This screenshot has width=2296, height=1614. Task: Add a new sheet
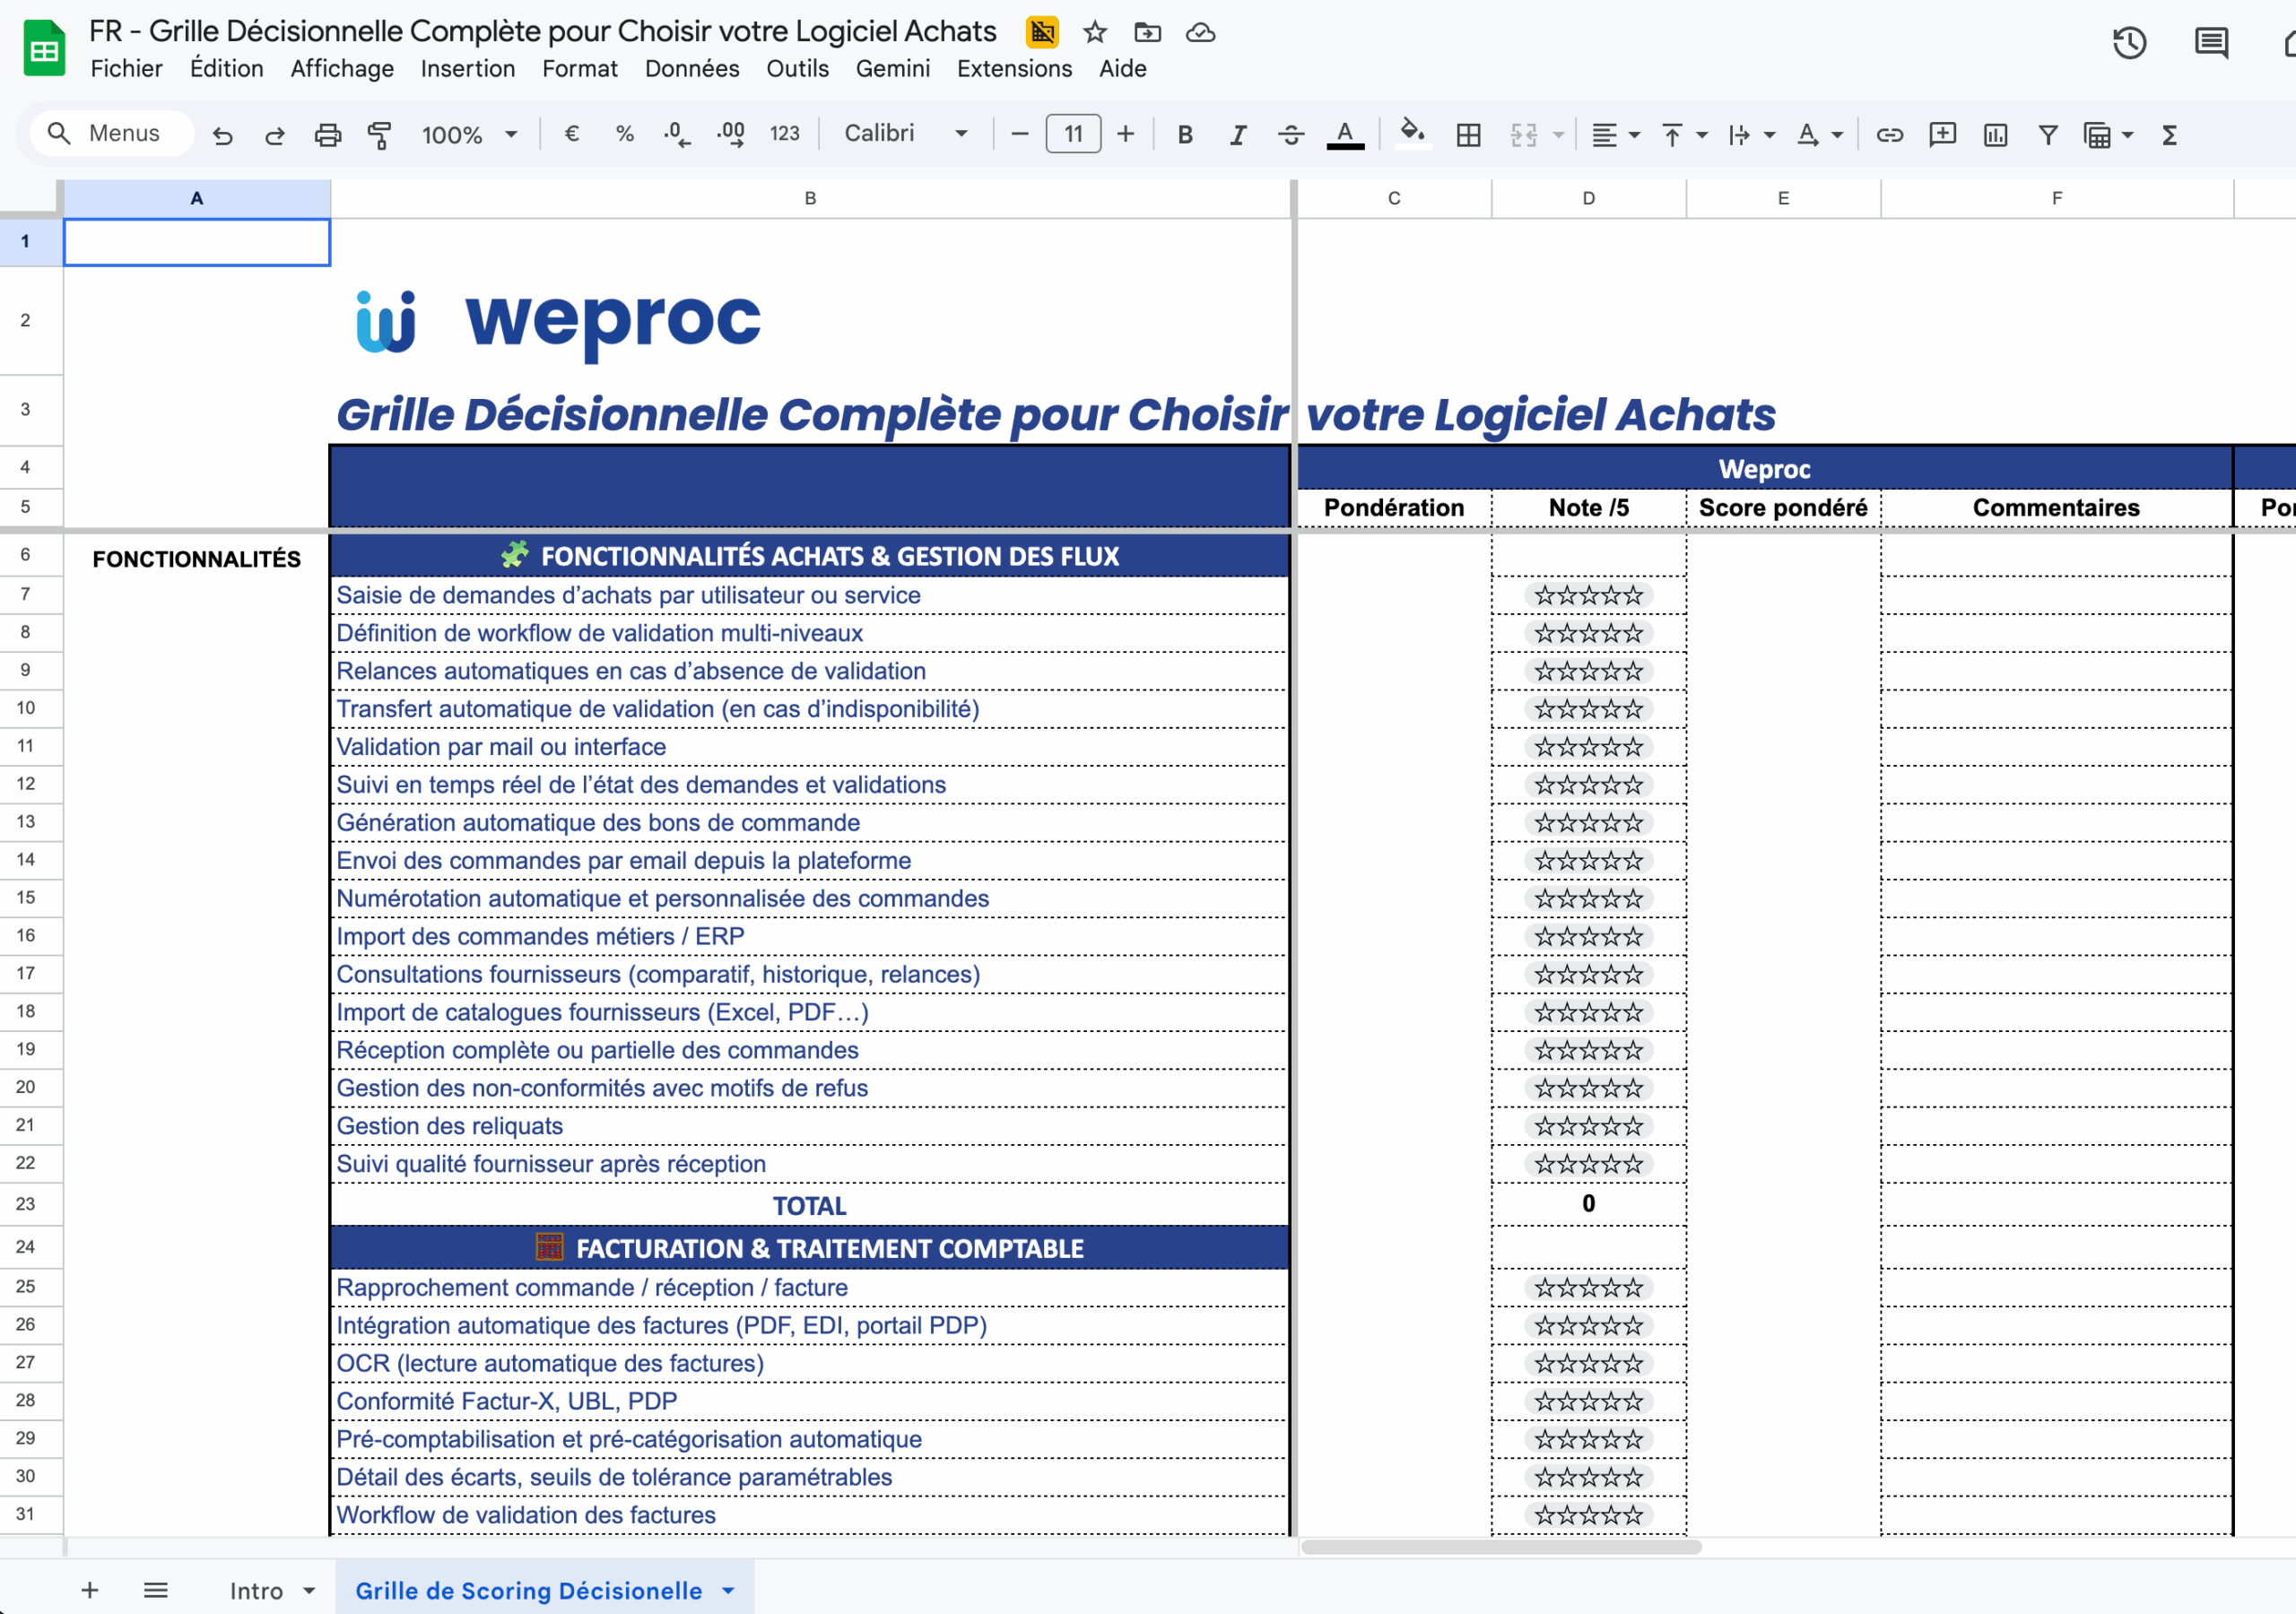click(x=90, y=1590)
